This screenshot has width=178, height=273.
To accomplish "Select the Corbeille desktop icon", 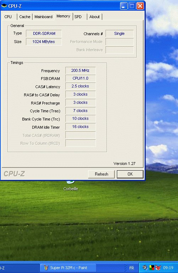I will click(x=71, y=186).
